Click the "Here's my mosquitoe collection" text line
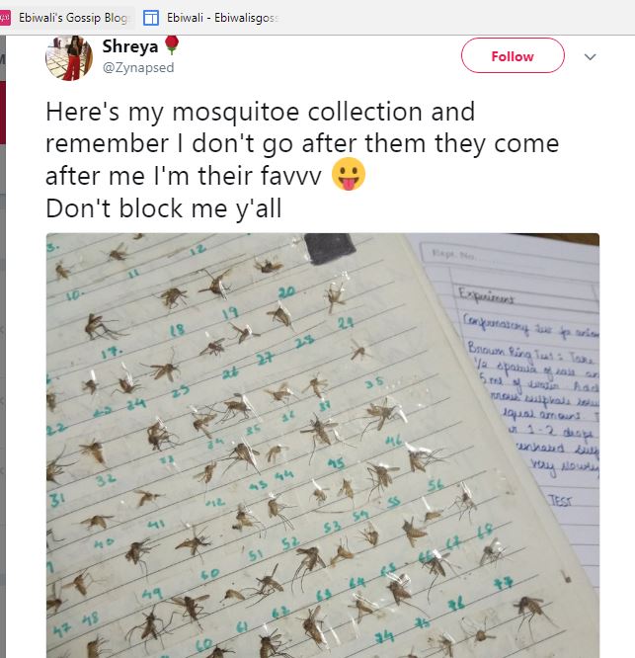Image resolution: width=635 pixels, height=658 pixels. pyautogui.click(x=260, y=111)
